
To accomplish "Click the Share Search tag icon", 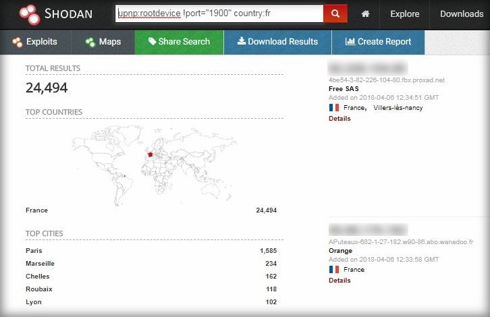I will [152, 41].
